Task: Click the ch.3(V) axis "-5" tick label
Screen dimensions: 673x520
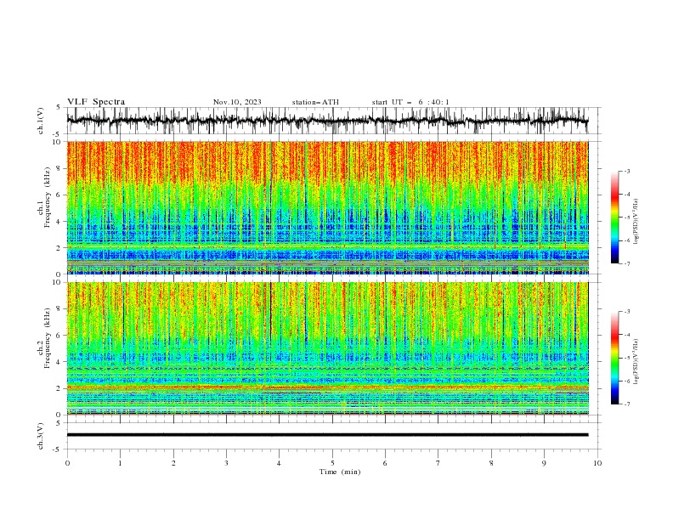Action: click(x=57, y=449)
